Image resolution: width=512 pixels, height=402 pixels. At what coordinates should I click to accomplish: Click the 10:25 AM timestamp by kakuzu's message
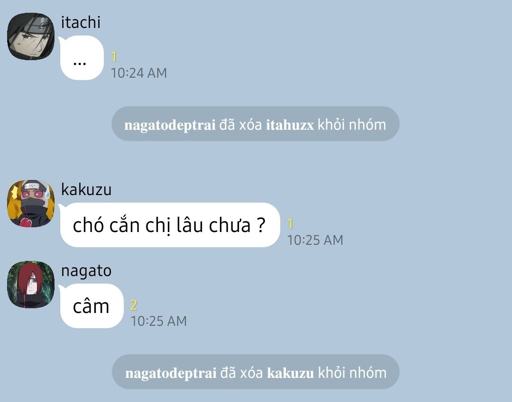coord(315,240)
